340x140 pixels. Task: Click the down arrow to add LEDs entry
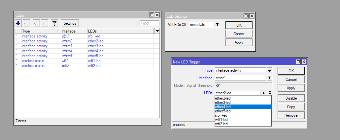pyautogui.click(x=270, y=94)
